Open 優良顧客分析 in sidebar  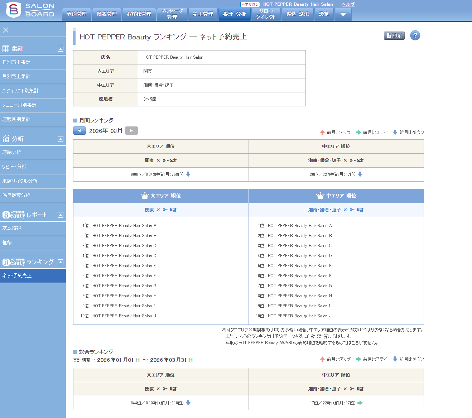tap(33, 196)
